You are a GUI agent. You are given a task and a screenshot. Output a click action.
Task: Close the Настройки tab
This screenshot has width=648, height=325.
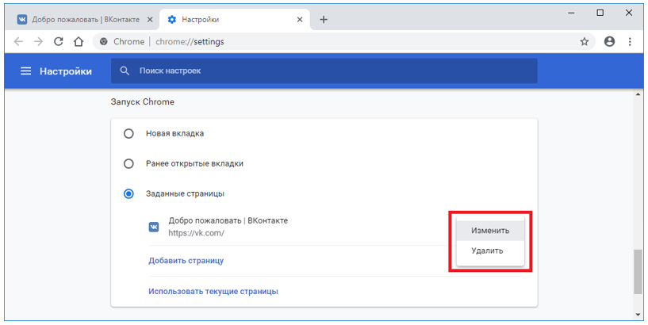pyautogui.click(x=300, y=19)
